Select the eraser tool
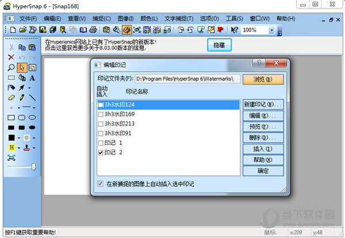345x238 pixels. point(11,97)
